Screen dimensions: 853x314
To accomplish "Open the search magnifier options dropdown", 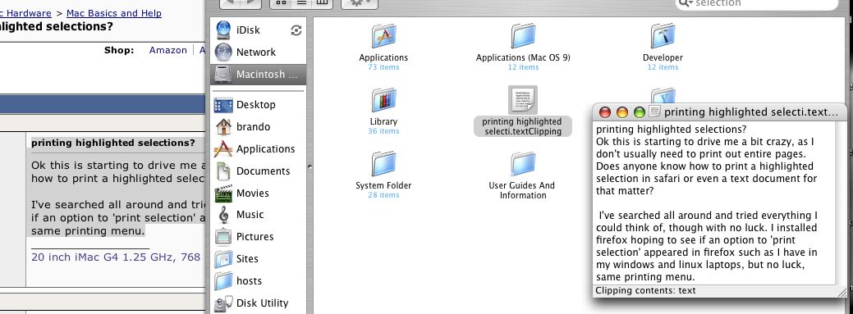I will tap(686, 3).
